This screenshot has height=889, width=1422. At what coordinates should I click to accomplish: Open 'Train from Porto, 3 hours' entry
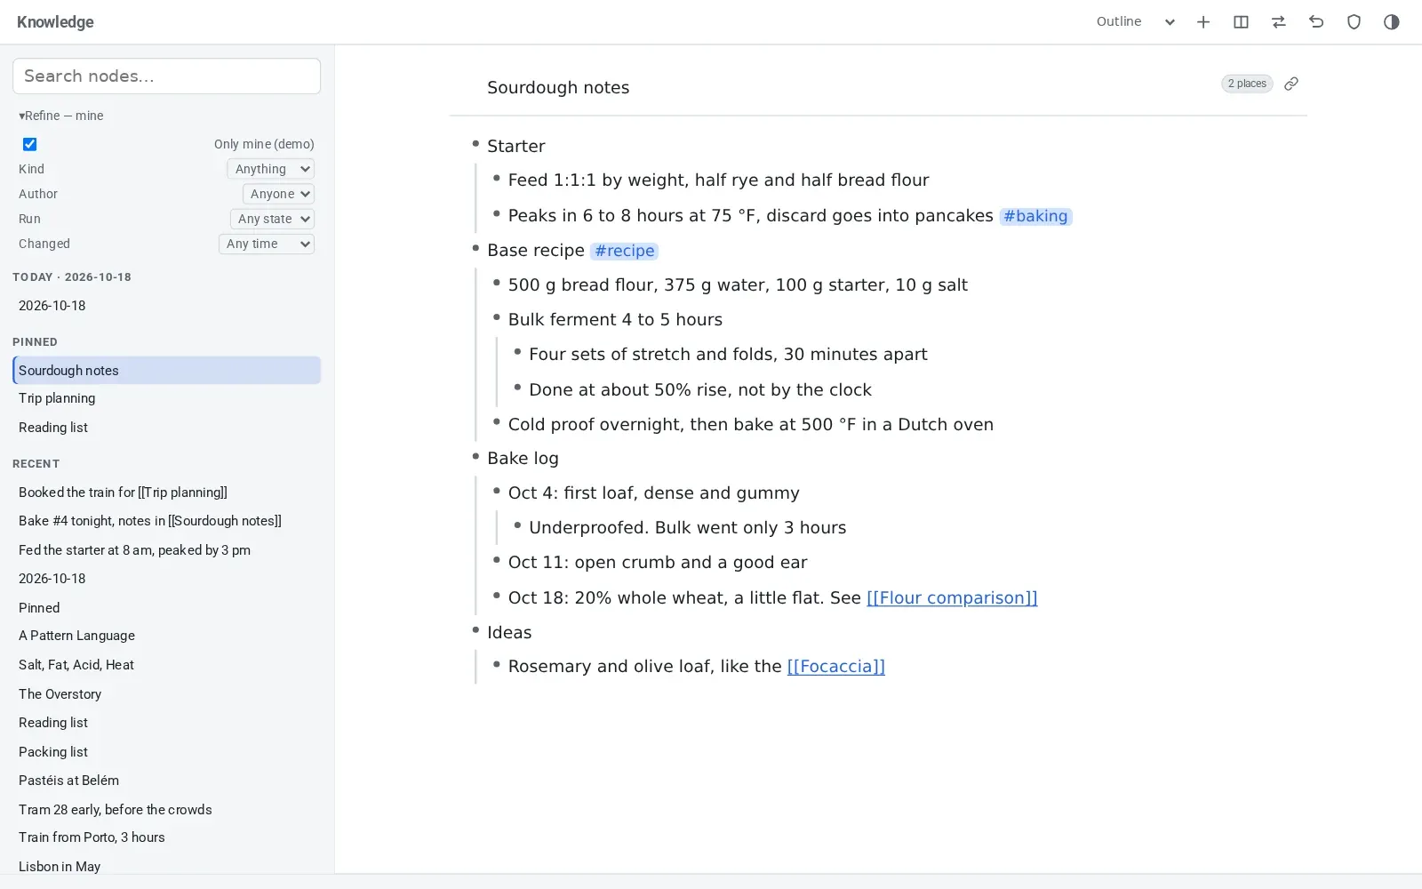166,837
